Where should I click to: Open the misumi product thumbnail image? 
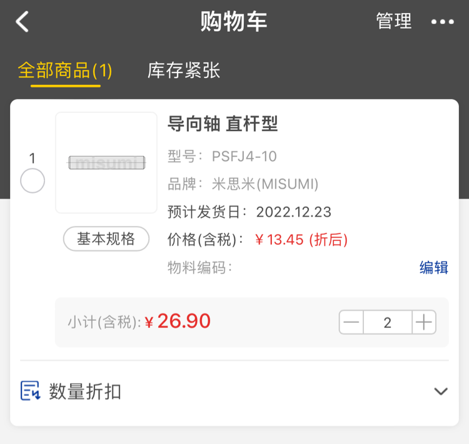[x=106, y=163]
